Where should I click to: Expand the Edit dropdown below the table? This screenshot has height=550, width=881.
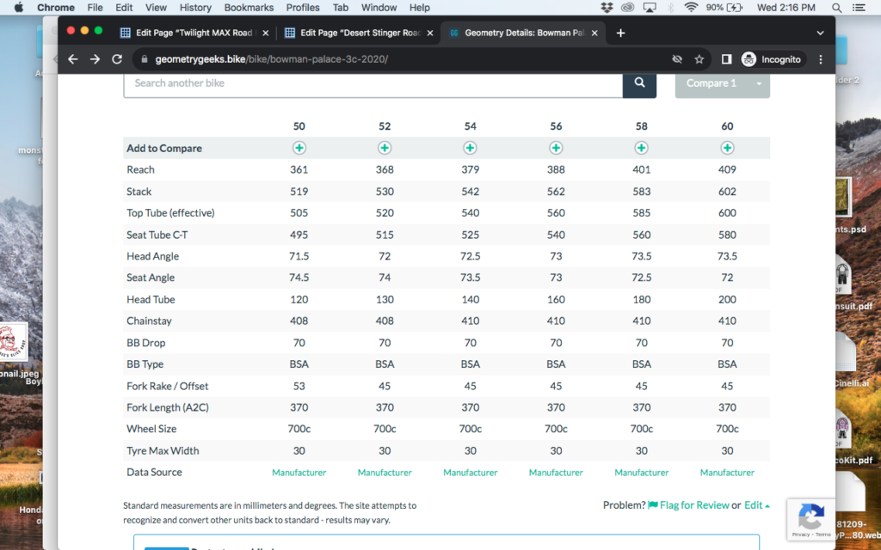[757, 505]
